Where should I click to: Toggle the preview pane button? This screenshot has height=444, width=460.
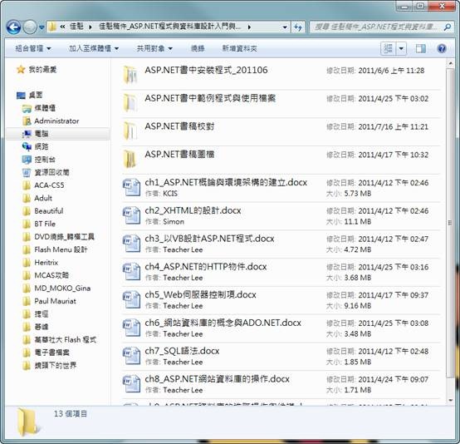[x=421, y=48]
